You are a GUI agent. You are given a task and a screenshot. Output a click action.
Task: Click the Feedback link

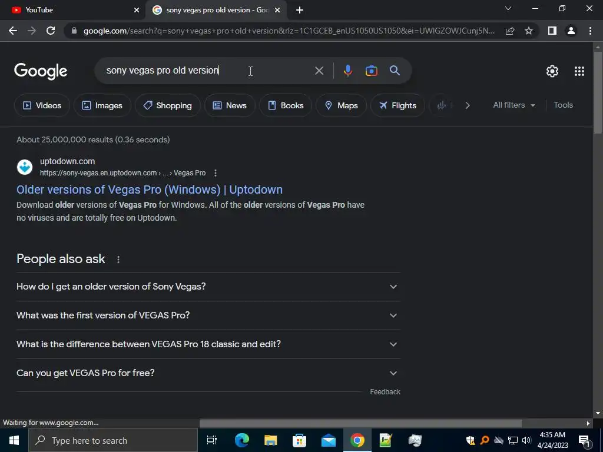coord(385,391)
